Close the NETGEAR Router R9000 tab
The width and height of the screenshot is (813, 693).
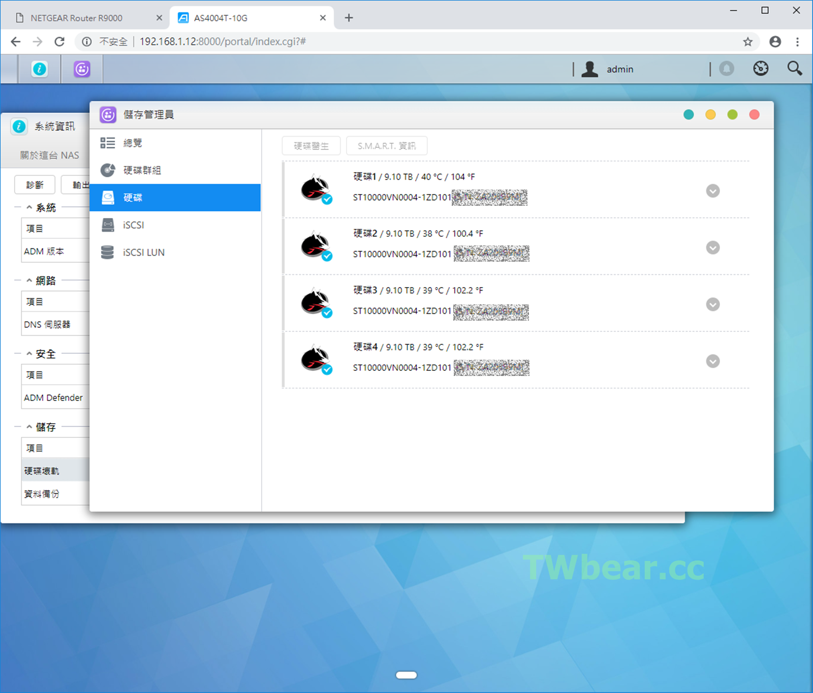(x=159, y=18)
